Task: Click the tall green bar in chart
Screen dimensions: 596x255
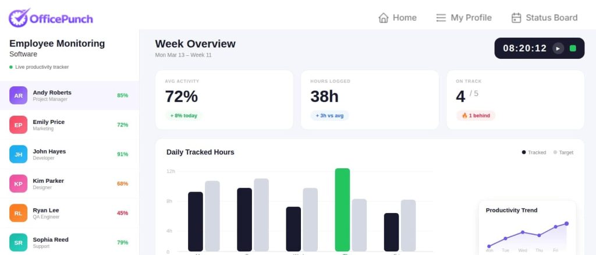Action: pyautogui.click(x=342, y=210)
